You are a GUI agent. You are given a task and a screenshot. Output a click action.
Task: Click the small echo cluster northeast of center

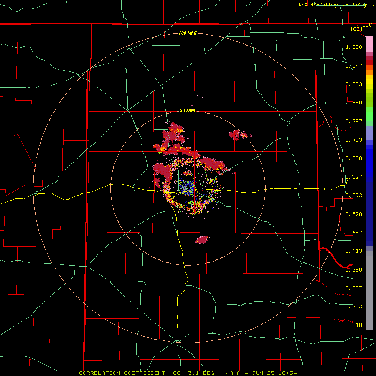[240, 135]
